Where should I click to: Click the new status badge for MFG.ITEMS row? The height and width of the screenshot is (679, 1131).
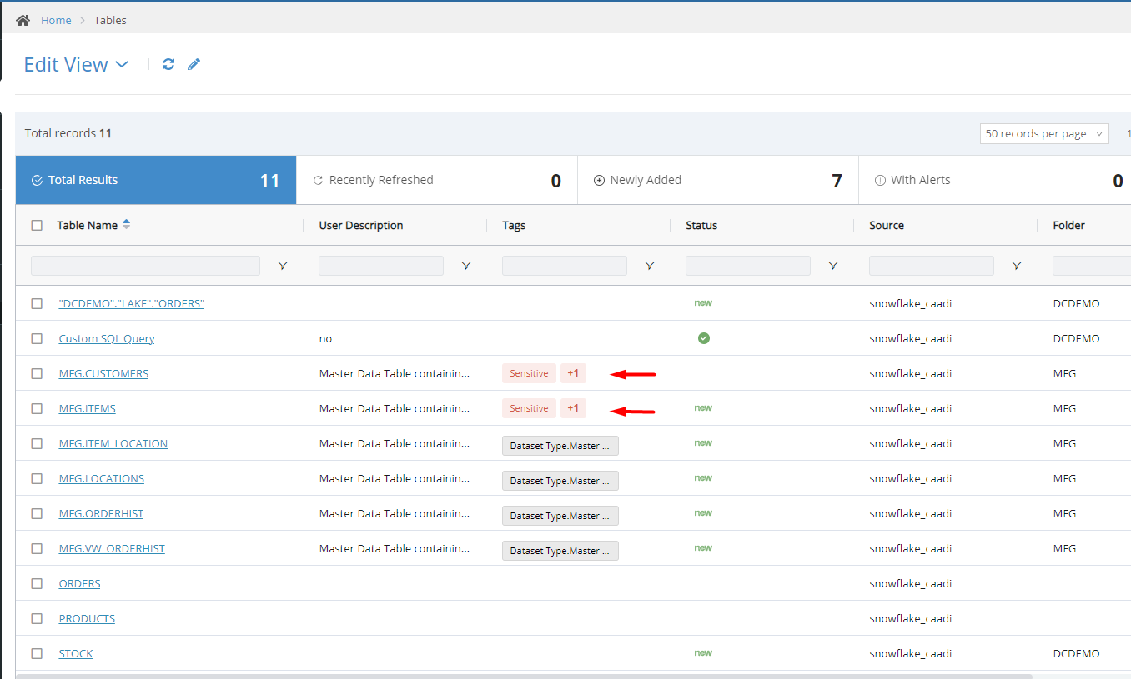tap(703, 408)
